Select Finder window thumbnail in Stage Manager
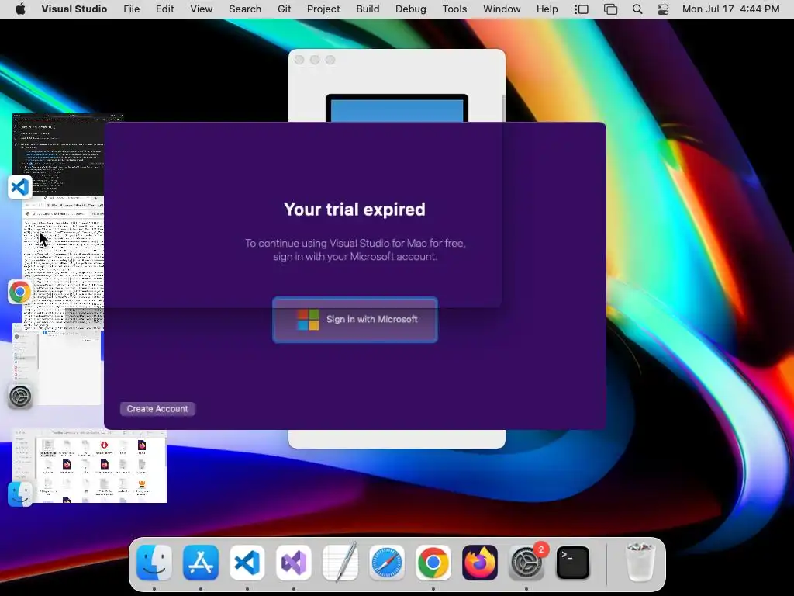 [91, 466]
